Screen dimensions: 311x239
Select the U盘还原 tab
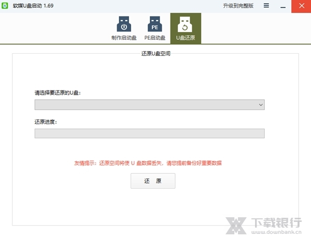186,28
